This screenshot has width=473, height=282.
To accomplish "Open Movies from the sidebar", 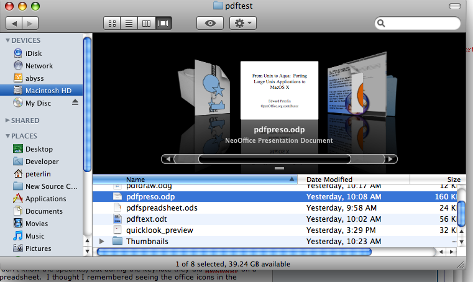I will [x=41, y=224].
